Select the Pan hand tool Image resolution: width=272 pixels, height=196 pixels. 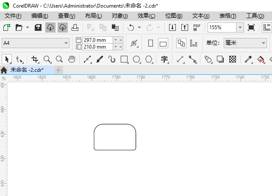click(x=72, y=59)
